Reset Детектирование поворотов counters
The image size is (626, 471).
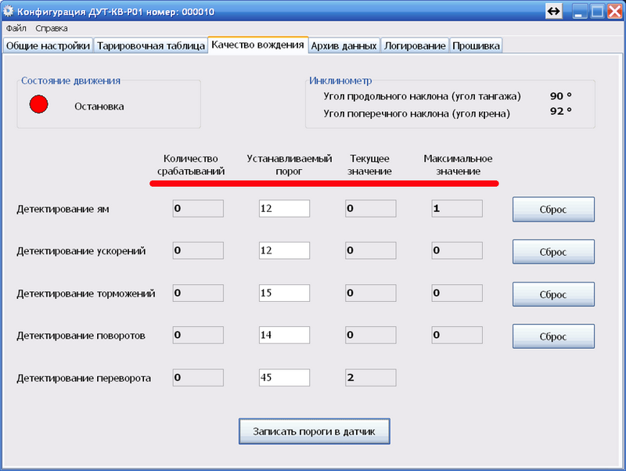tap(553, 336)
